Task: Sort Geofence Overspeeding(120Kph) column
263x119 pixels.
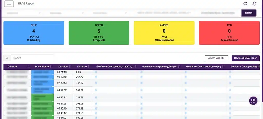Action: click(x=135, y=67)
